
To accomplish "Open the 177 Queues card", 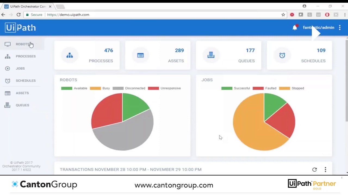I will tap(229, 55).
